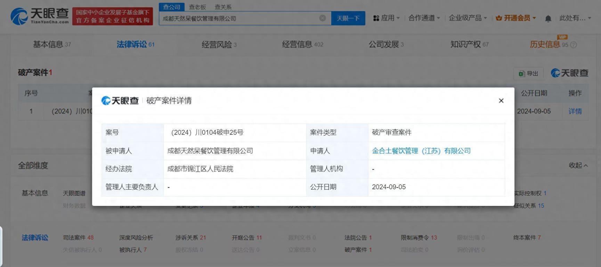The height and width of the screenshot is (267, 601).
Task: Switch to the 公司发展 tab
Action: point(386,44)
